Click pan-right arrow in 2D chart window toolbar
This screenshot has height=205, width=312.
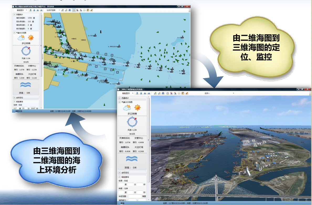[41, 10]
